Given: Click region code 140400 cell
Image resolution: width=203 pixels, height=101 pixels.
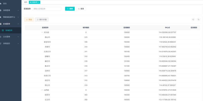Looking at the screenshot, I should coord(127,99).
